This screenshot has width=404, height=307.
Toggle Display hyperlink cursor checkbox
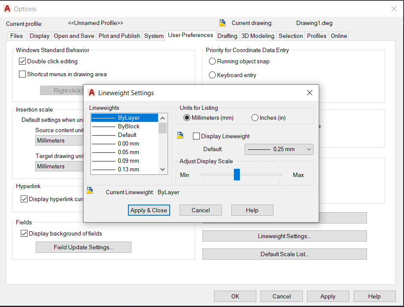pos(24,199)
